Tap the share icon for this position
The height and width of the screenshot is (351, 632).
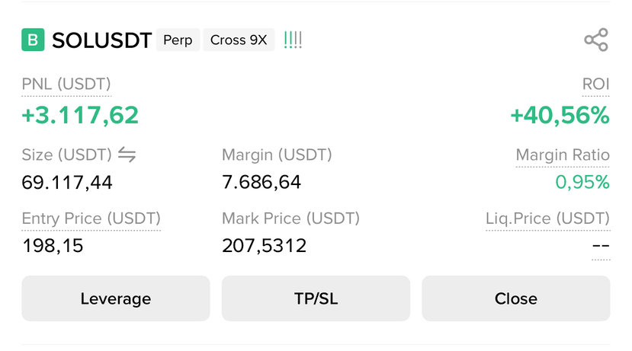tap(596, 40)
